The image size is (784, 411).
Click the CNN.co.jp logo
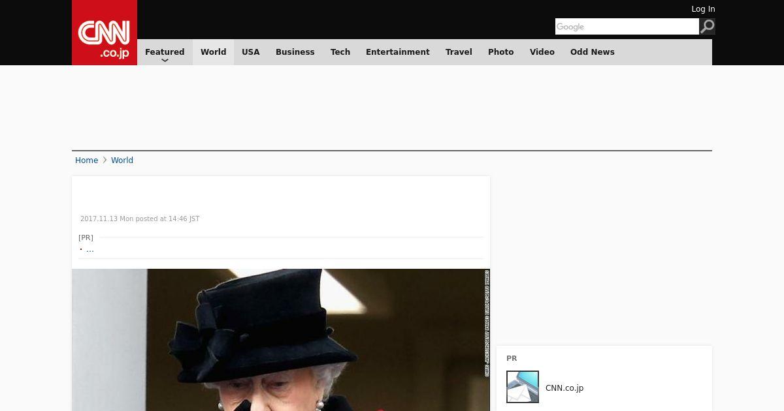pos(105,33)
